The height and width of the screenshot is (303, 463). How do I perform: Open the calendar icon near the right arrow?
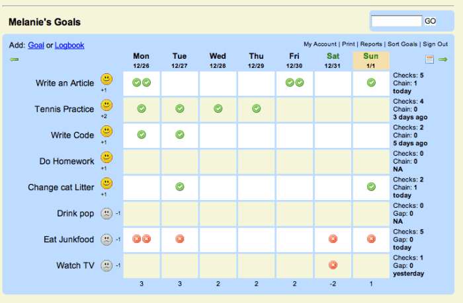tap(429, 60)
